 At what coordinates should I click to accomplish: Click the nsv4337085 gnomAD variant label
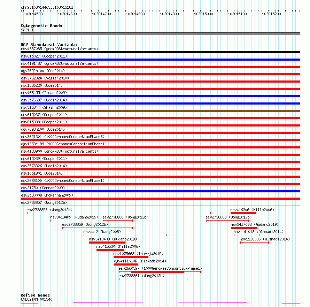point(60,49)
